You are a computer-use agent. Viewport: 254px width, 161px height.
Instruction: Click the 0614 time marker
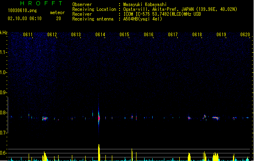[x=100, y=35]
